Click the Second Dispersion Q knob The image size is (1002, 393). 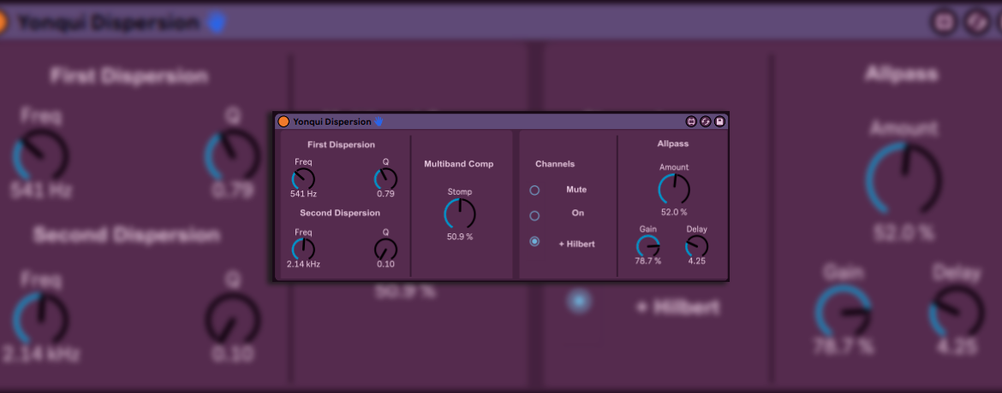(385, 249)
